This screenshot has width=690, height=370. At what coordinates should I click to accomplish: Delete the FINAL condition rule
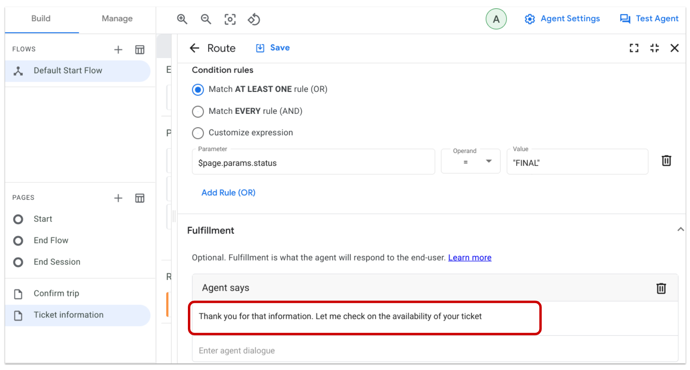tap(666, 160)
